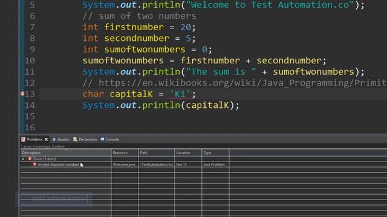
Task: Click line number 10 in the gutter
Action: pos(30,60)
